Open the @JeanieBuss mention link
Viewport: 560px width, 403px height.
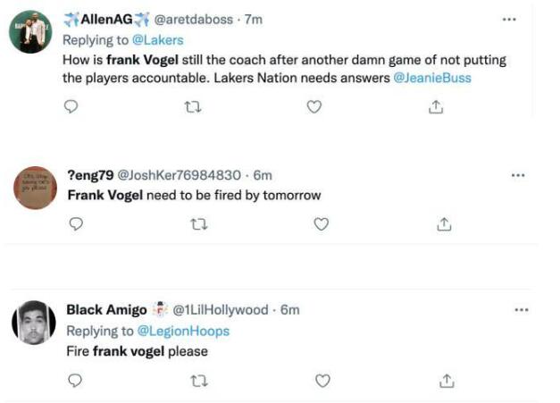click(x=432, y=78)
